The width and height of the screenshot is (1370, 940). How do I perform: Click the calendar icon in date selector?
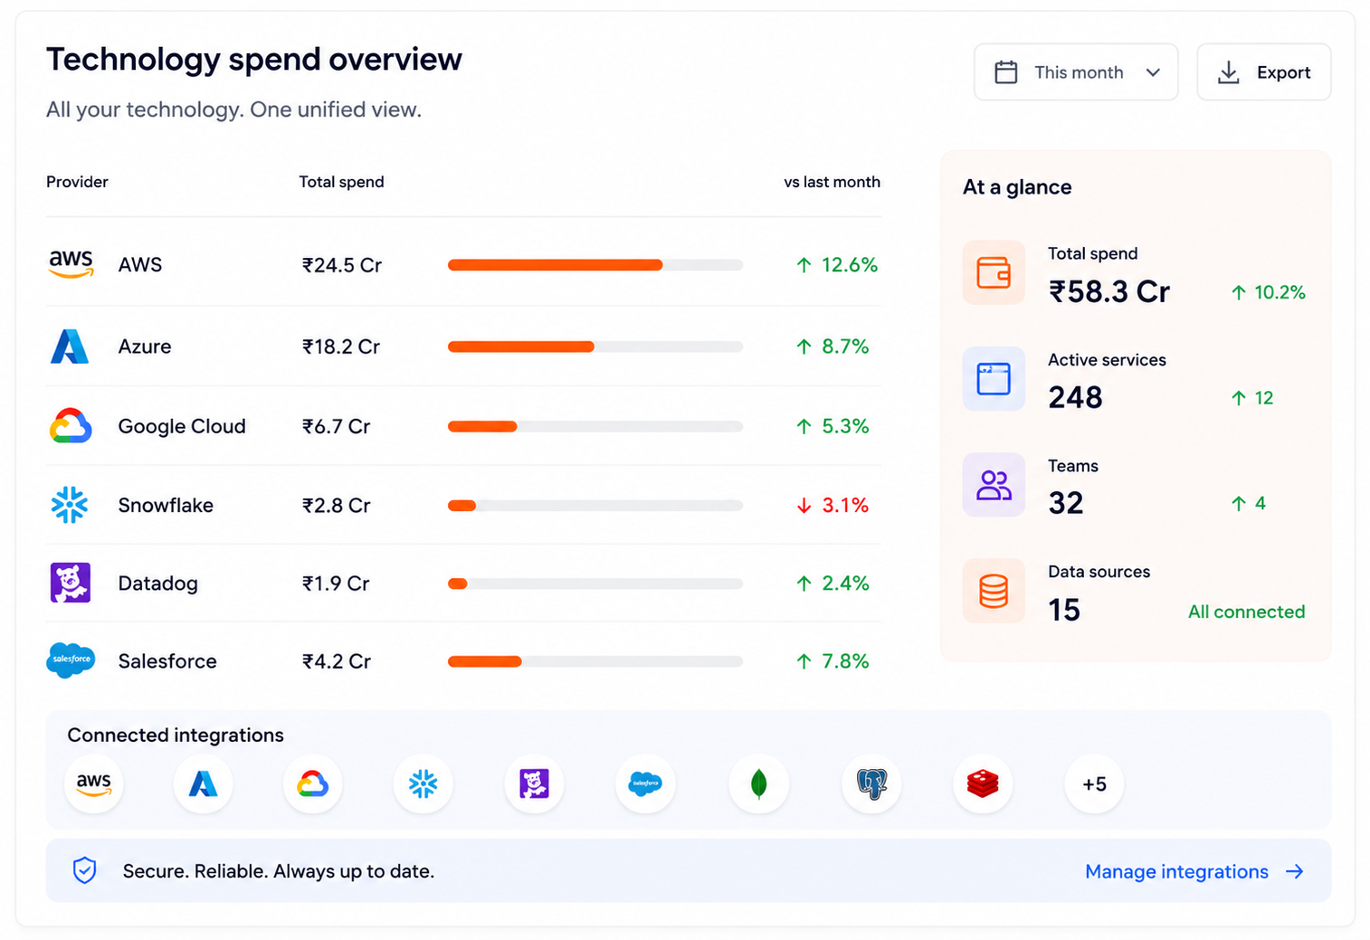coord(1006,72)
